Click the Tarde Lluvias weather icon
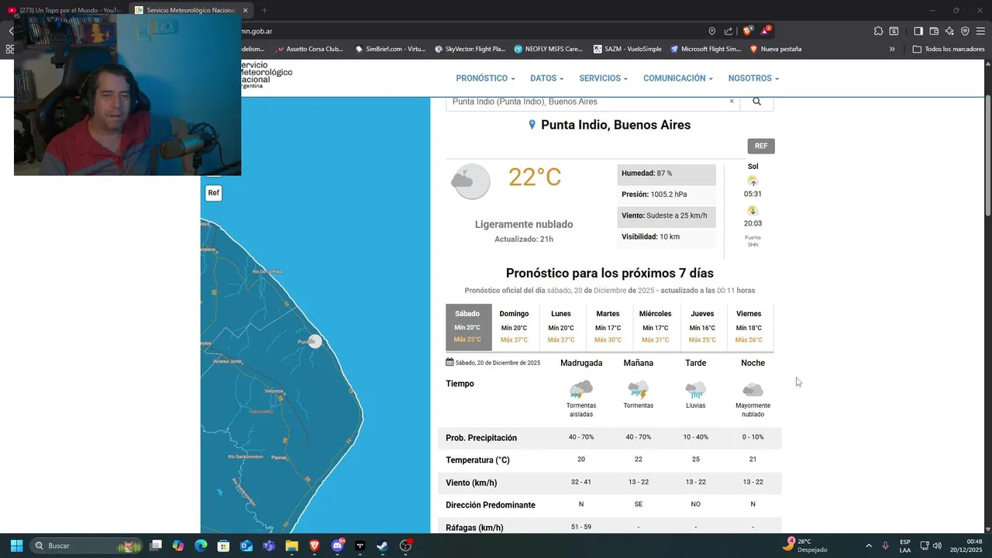Image resolution: width=992 pixels, height=558 pixels. (x=696, y=389)
